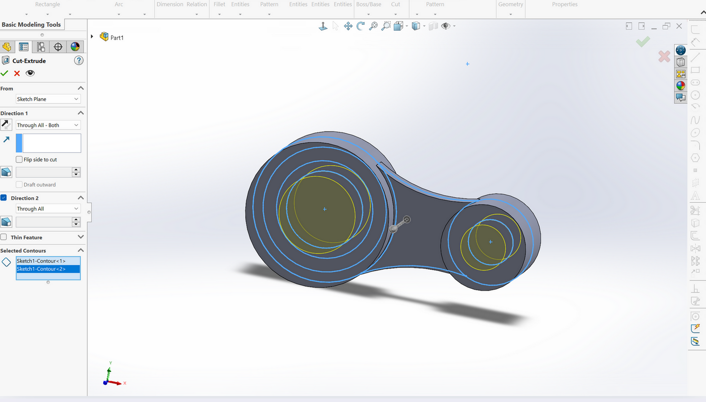706x402 pixels.
Task: Open the View Orientation cube icon
Action: pos(398,26)
